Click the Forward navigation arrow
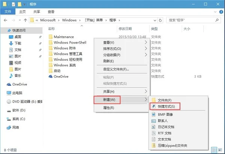225x154 pixels. pos(13,20)
